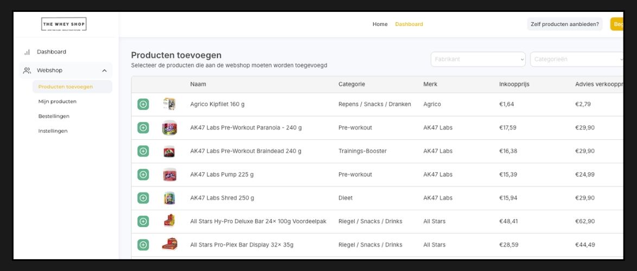The image size is (637, 271).
Task: Collapse the Webshop sidebar section
Action: (104, 70)
